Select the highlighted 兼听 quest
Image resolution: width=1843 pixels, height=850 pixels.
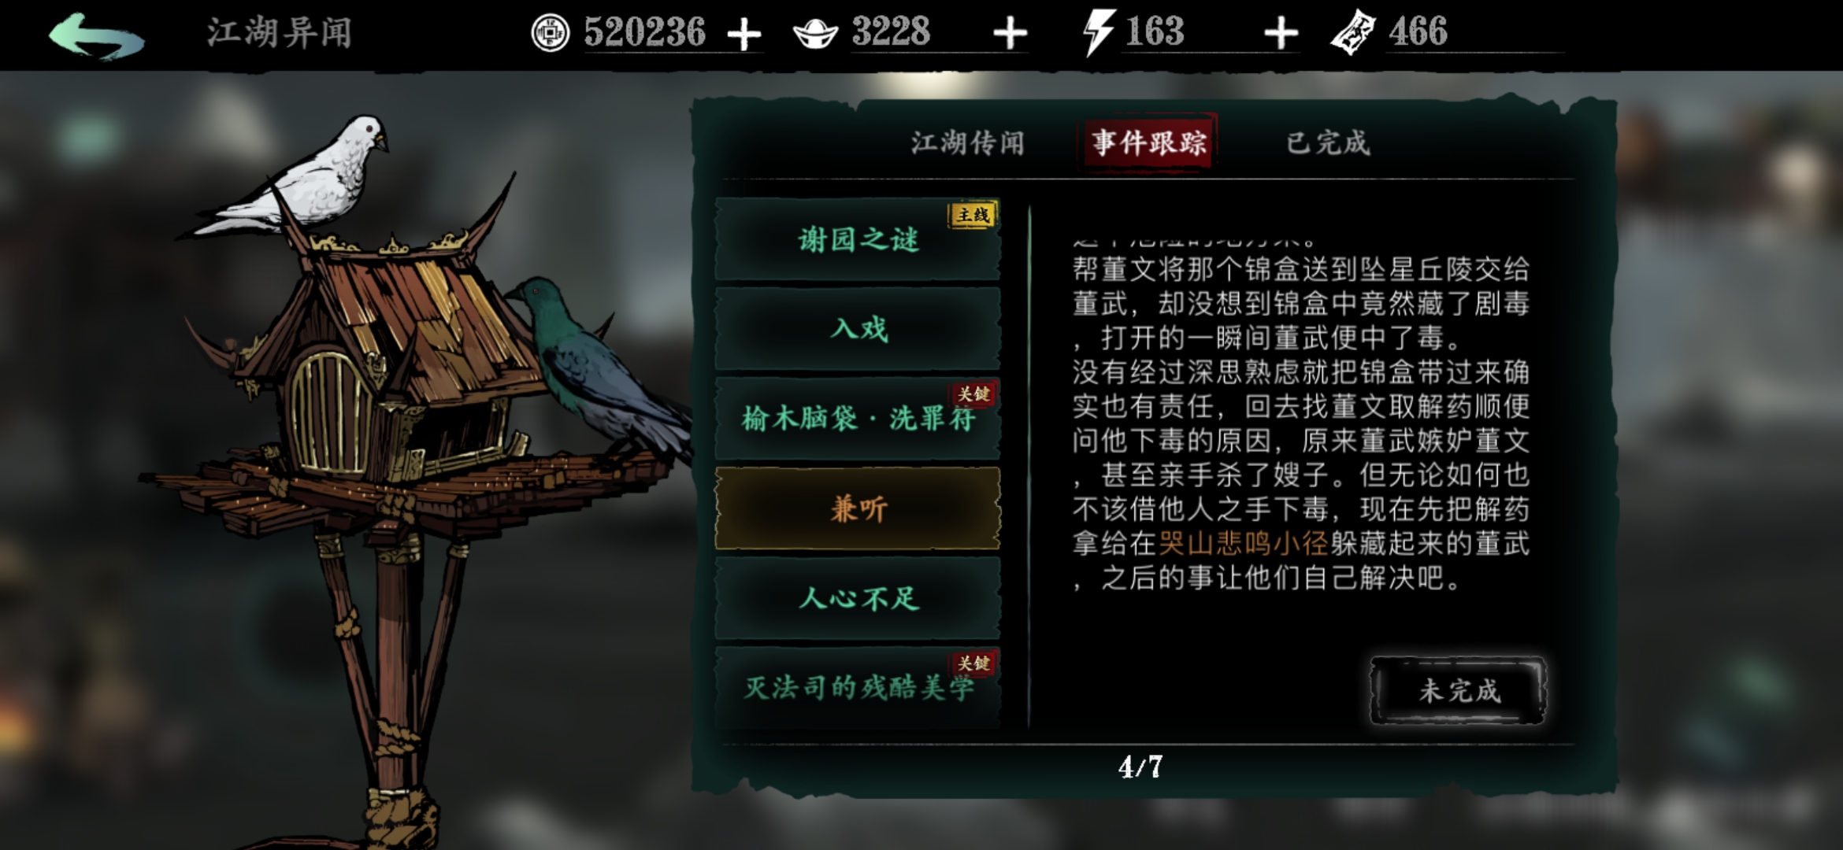[x=858, y=508]
